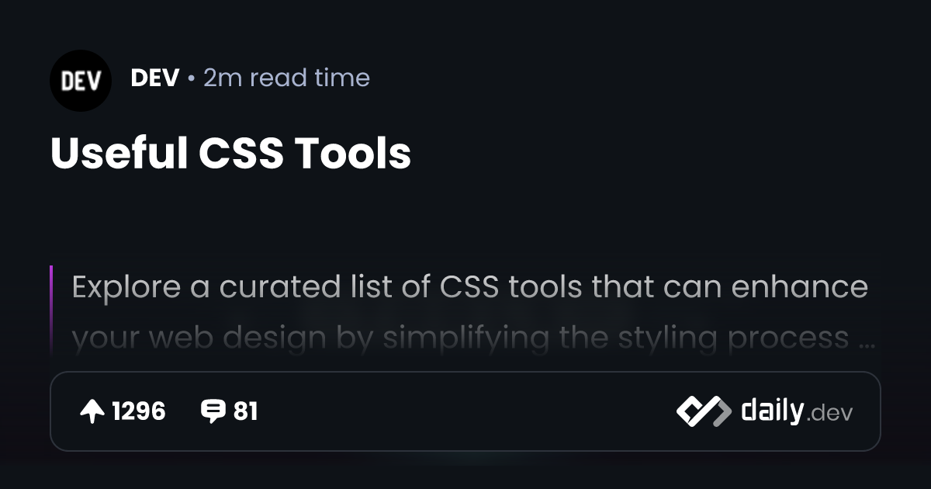The image size is (931, 489).
Task: Click the comment bubble icon
Action: click(x=213, y=411)
